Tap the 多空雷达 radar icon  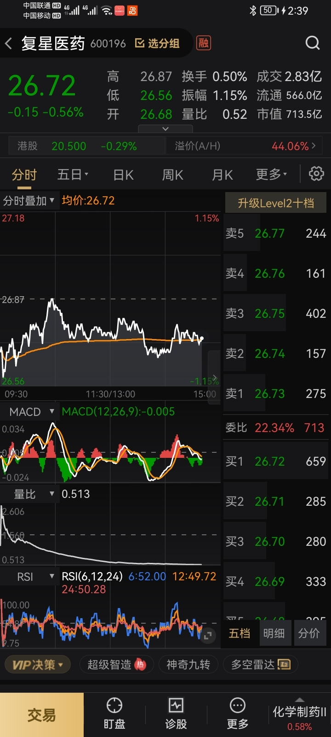tap(285, 664)
